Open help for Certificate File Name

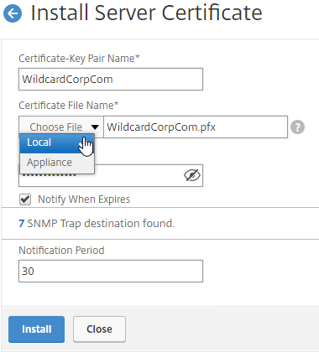tap(297, 127)
